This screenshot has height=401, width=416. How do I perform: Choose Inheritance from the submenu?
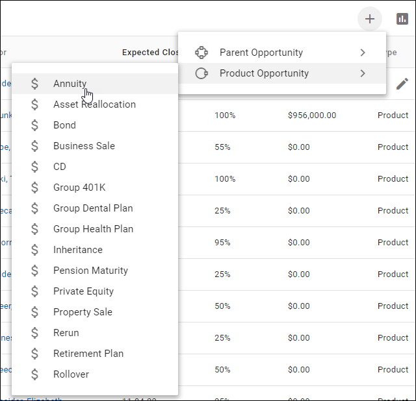coord(78,250)
